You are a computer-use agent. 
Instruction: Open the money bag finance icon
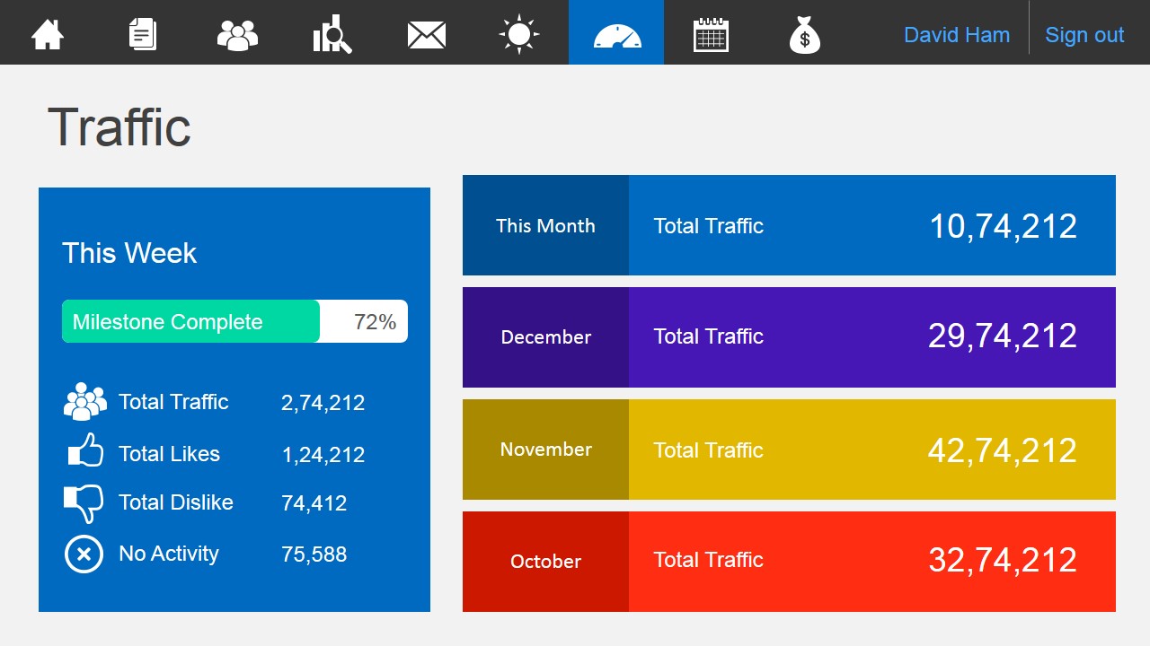pos(805,35)
